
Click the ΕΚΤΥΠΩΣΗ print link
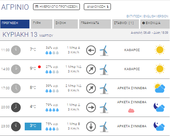[x=134, y=16]
